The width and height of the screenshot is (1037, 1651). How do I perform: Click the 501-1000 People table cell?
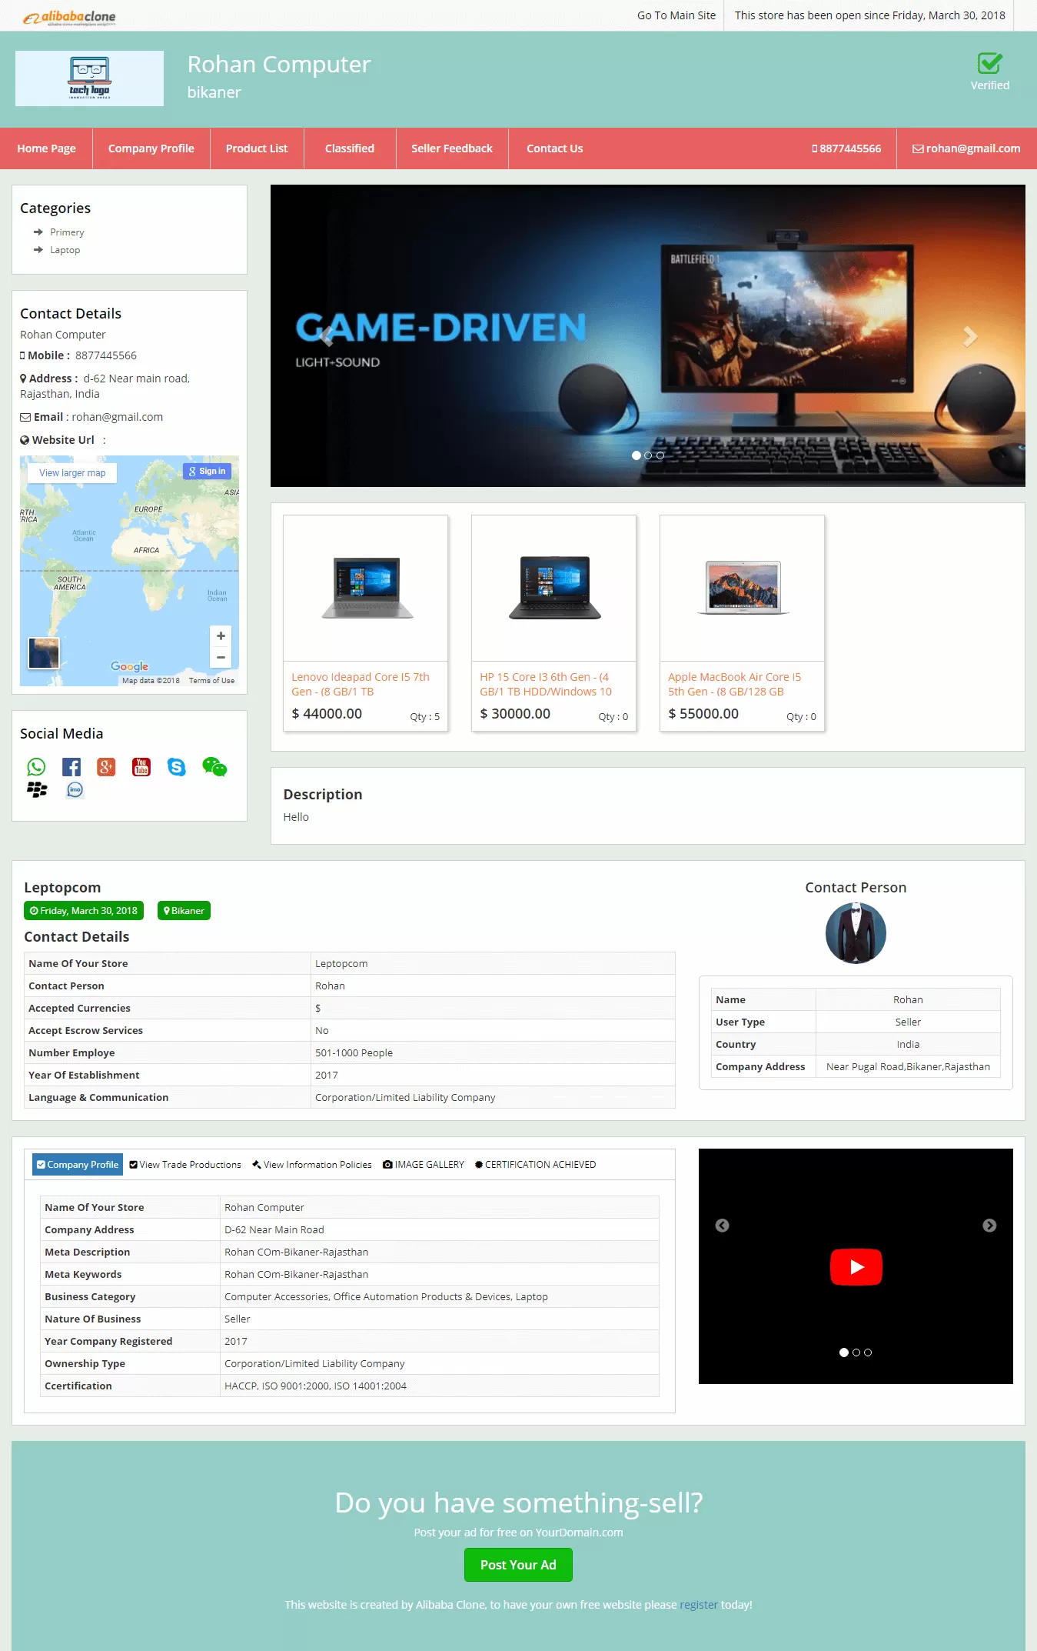pos(493,1052)
